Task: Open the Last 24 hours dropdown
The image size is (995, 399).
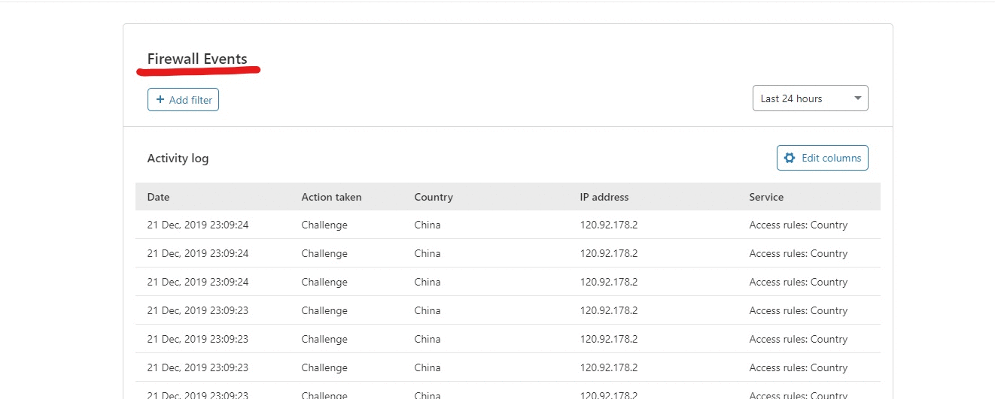Action: [x=810, y=98]
